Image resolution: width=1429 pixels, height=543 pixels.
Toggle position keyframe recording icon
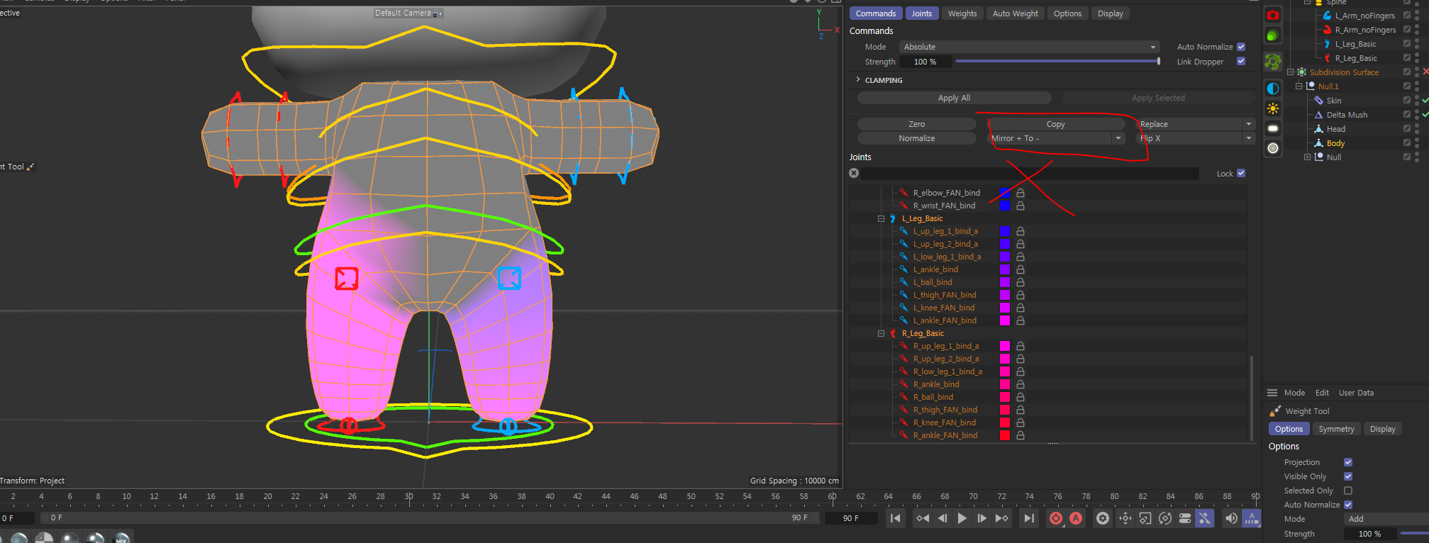[x=1125, y=518]
